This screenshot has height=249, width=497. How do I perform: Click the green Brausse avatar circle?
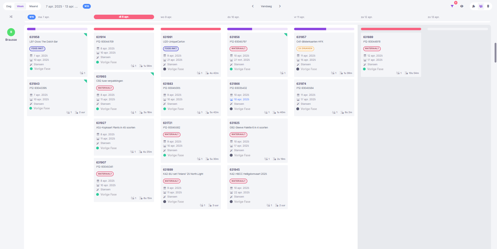click(11, 32)
